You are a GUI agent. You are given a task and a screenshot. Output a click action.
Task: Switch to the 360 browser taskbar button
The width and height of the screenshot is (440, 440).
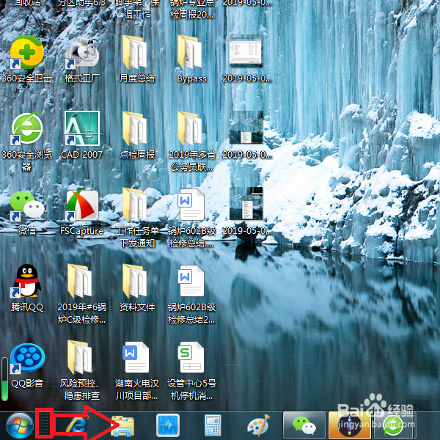(395, 425)
